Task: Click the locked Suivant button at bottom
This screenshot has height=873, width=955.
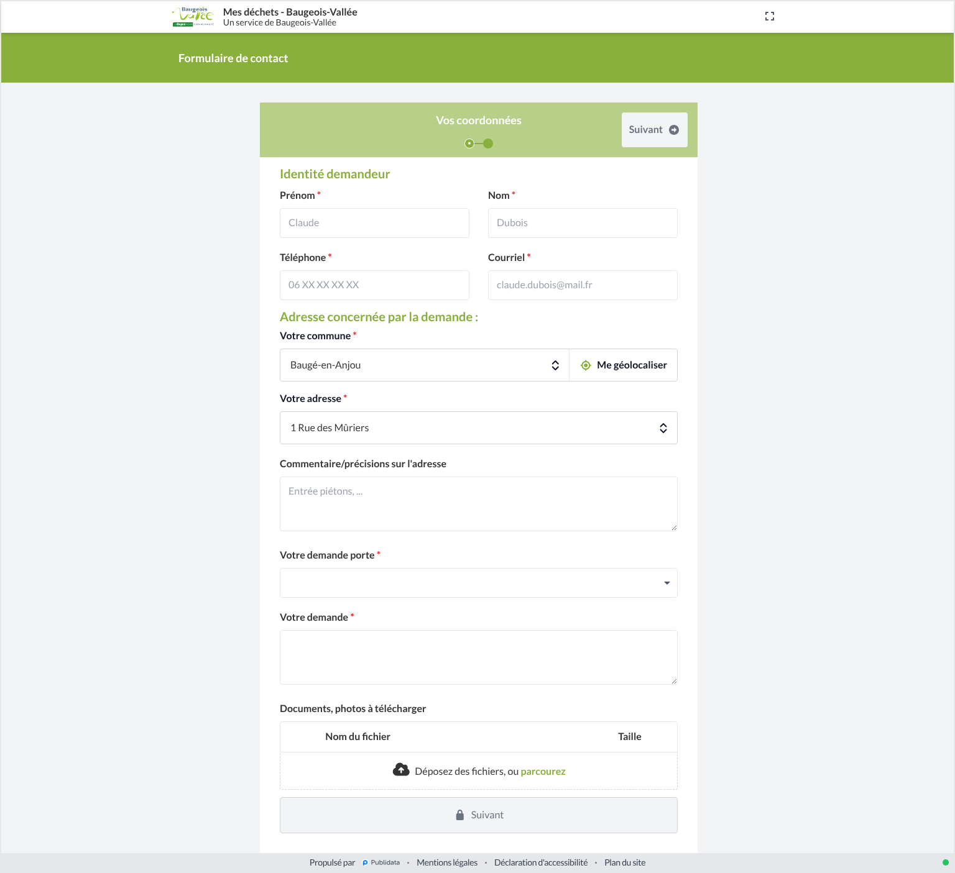Action: (x=479, y=815)
